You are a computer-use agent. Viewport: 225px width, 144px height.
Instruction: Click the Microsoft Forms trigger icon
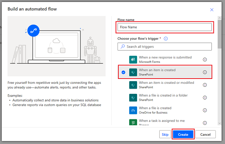pos(133,59)
